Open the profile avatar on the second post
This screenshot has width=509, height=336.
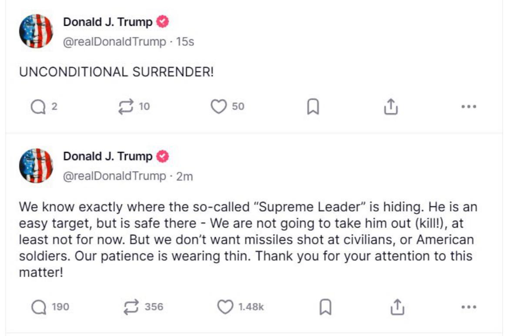point(36,165)
